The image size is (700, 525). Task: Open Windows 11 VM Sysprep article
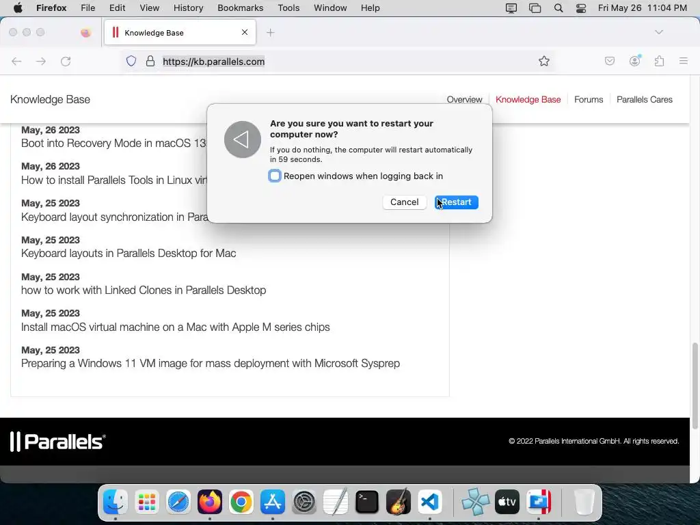[211, 364]
